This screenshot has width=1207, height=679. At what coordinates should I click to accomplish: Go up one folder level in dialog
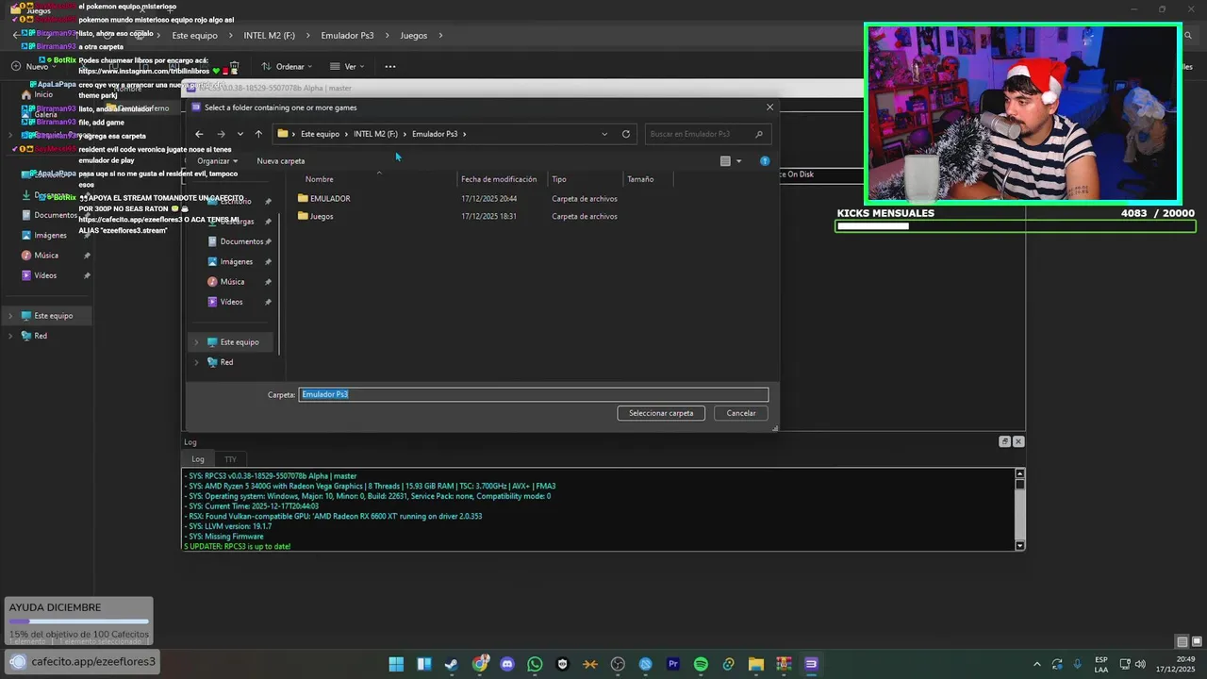tap(258, 134)
